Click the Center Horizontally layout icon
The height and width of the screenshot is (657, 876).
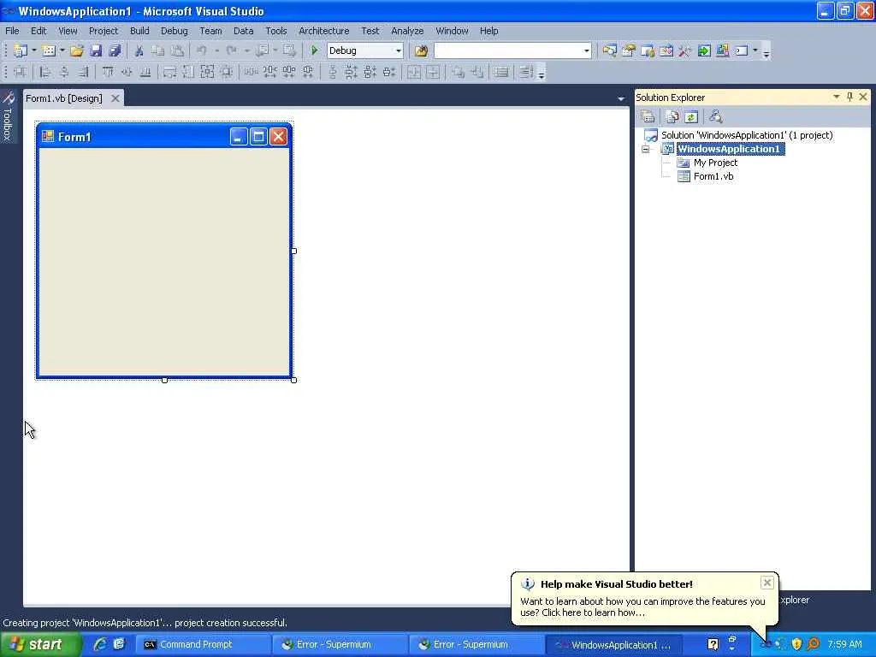tap(413, 72)
